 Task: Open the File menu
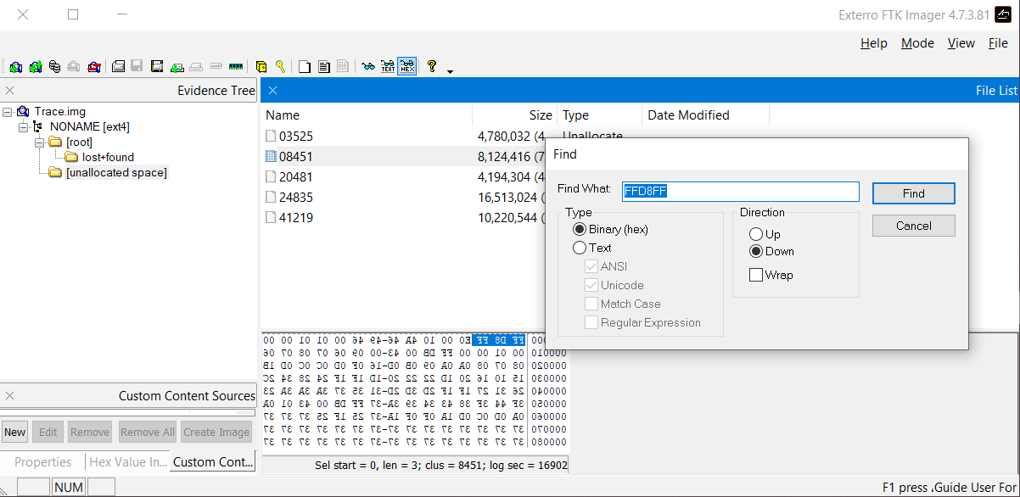click(x=998, y=43)
